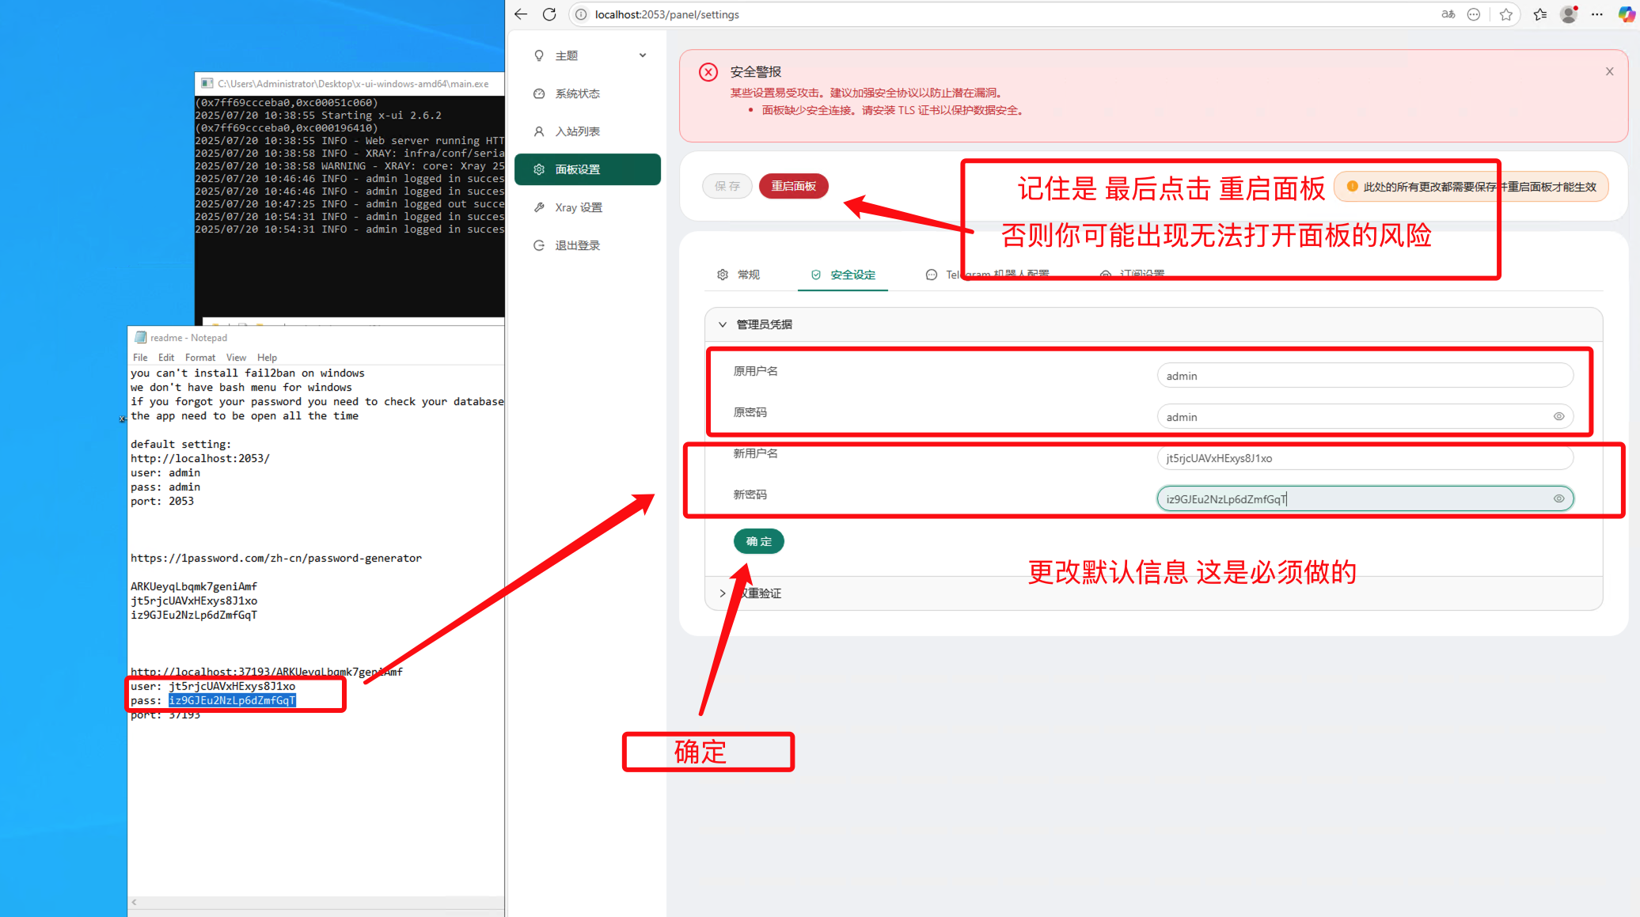Toggle visibility eye for 原密码 field

click(x=1558, y=416)
